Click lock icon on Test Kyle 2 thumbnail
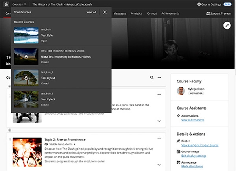The image size is (236, 171). (26, 78)
